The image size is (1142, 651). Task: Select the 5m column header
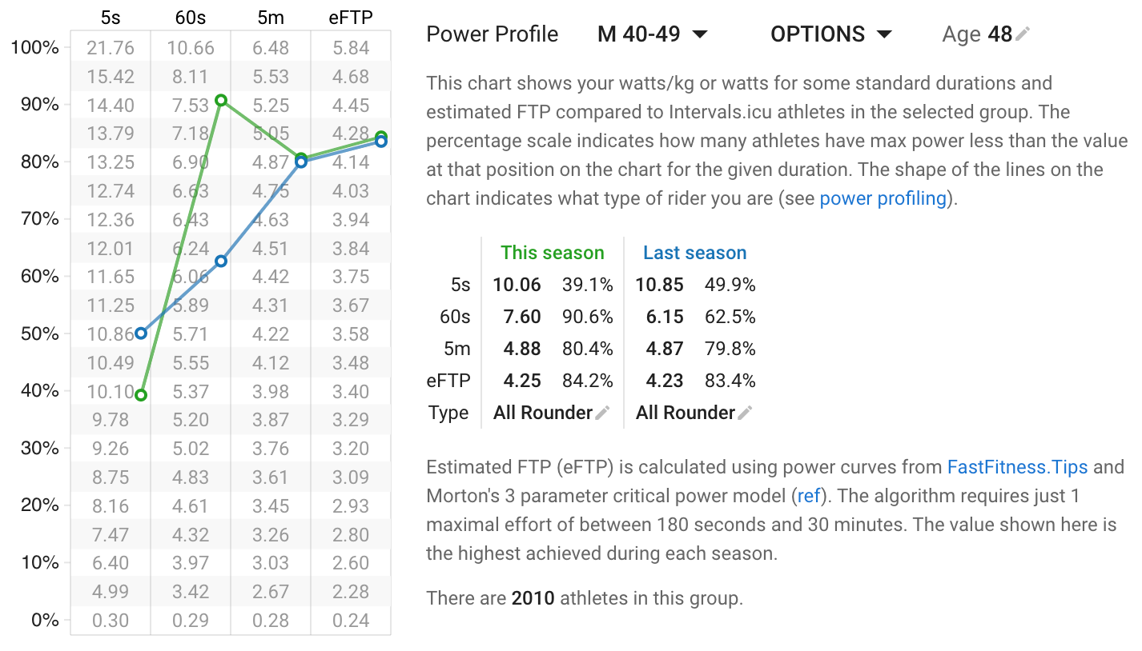tap(271, 16)
